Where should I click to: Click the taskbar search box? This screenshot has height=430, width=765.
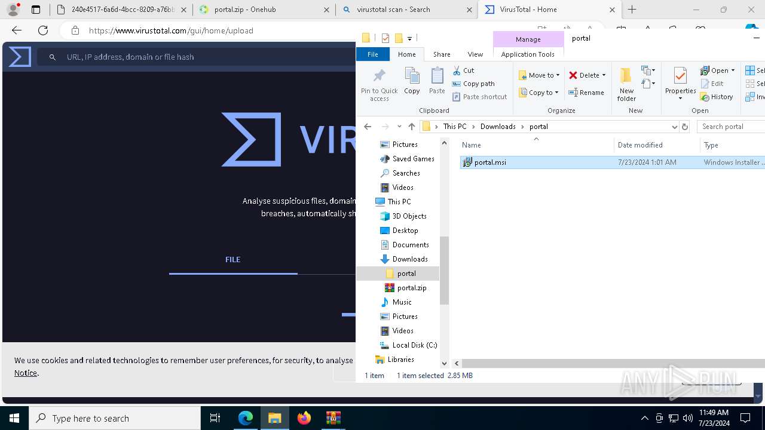pos(115,418)
